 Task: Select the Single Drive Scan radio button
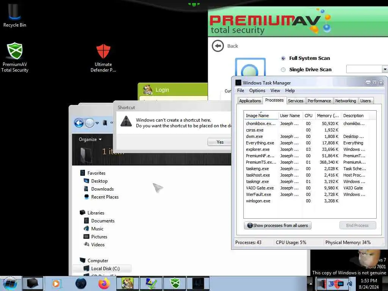click(283, 70)
